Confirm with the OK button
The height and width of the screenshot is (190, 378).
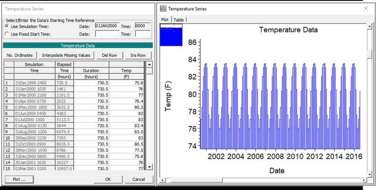108,179
